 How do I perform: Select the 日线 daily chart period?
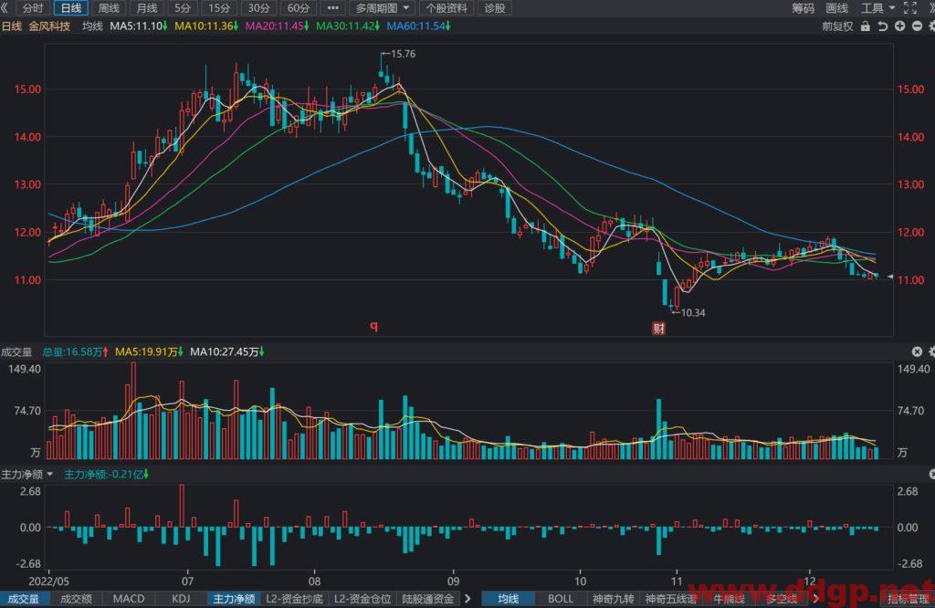tap(71, 7)
